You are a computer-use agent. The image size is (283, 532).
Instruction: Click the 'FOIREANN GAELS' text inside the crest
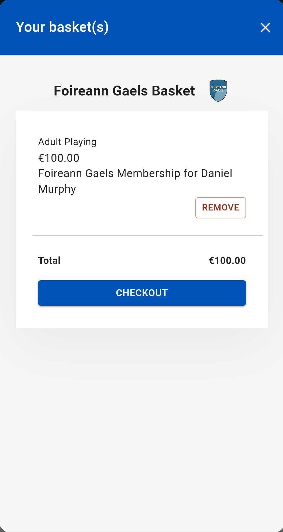[x=218, y=89]
